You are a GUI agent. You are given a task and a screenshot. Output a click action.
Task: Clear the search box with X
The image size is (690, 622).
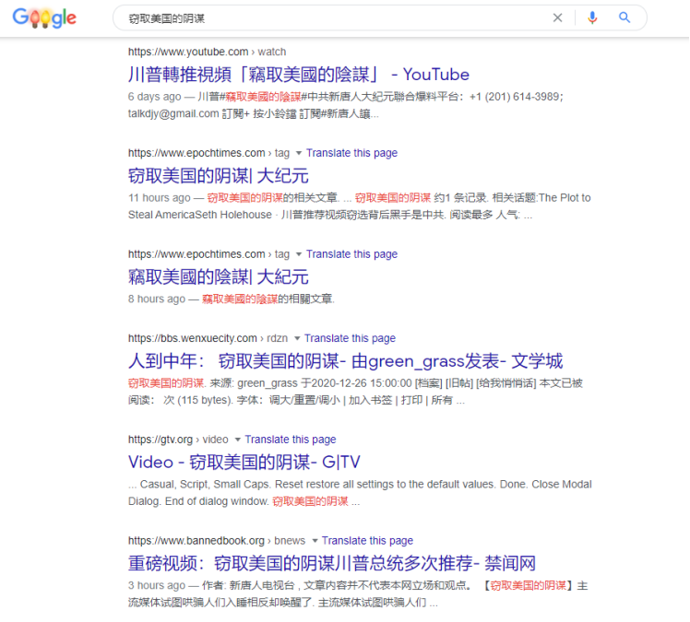[557, 18]
